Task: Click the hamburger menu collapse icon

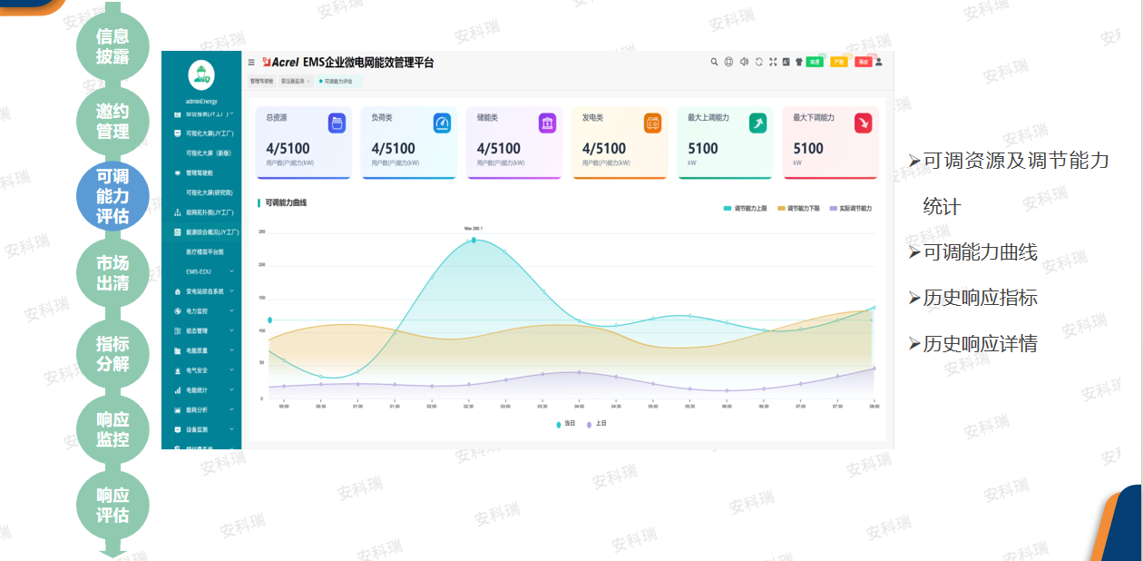Action: click(251, 63)
